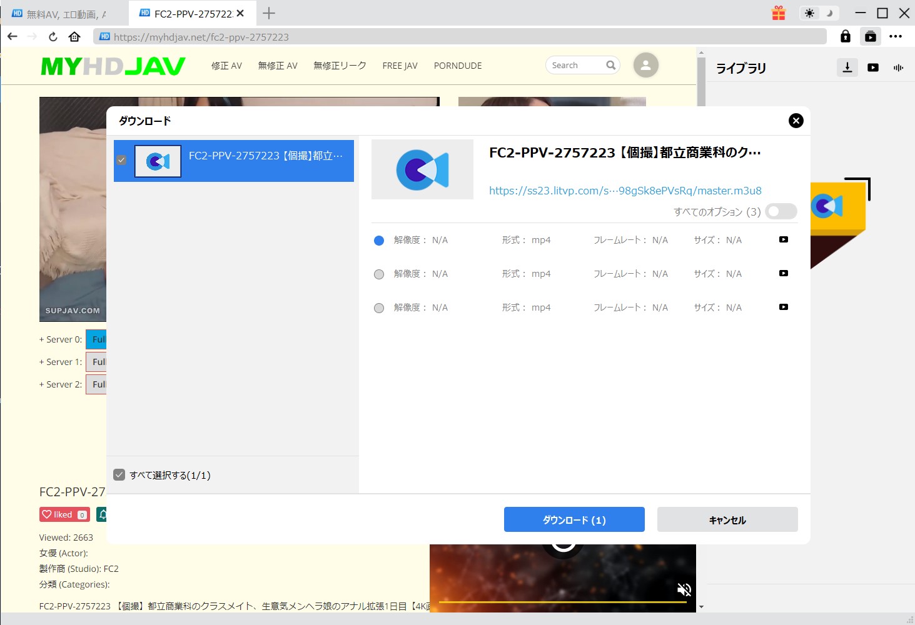Uncheck the FC2-PPV-2757223 list item checkbox
This screenshot has width=915, height=625.
point(121,160)
